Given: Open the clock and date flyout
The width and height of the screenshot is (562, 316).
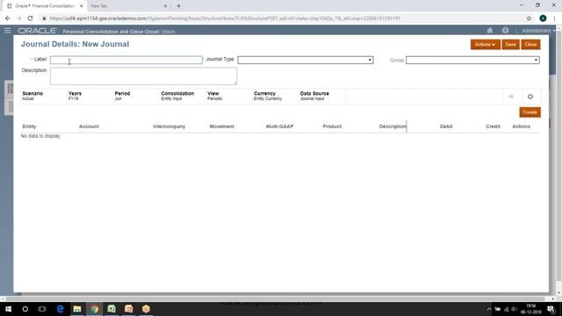Looking at the screenshot, I should 531,309.
